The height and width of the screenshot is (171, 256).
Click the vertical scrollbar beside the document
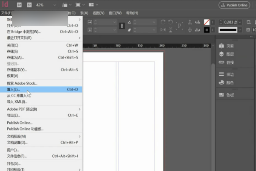[x=212, y=107]
